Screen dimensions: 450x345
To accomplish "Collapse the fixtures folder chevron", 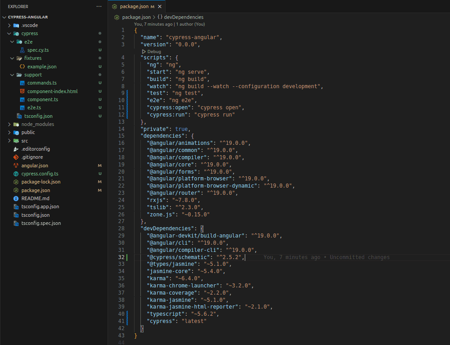I will pyautogui.click(x=12, y=58).
